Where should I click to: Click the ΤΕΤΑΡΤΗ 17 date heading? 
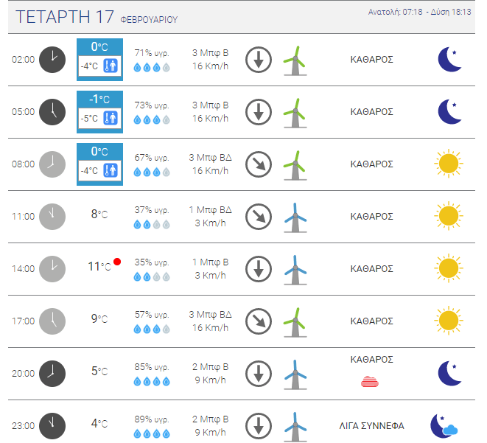pyautogui.click(x=65, y=17)
